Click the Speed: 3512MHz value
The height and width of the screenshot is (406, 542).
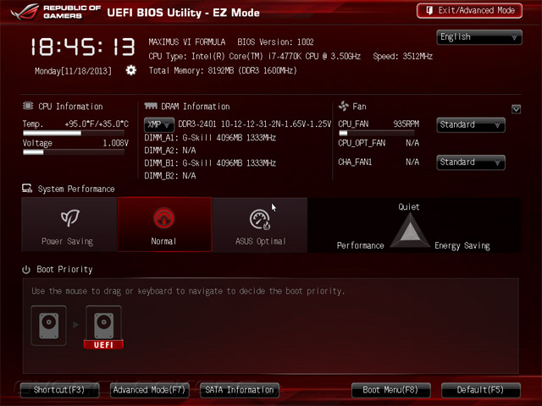403,57
